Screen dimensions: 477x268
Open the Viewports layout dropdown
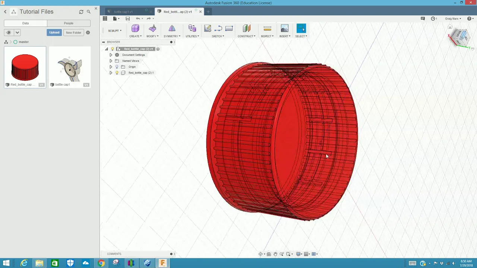(x=315, y=254)
